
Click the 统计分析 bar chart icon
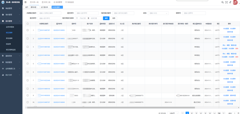pos(3,75)
